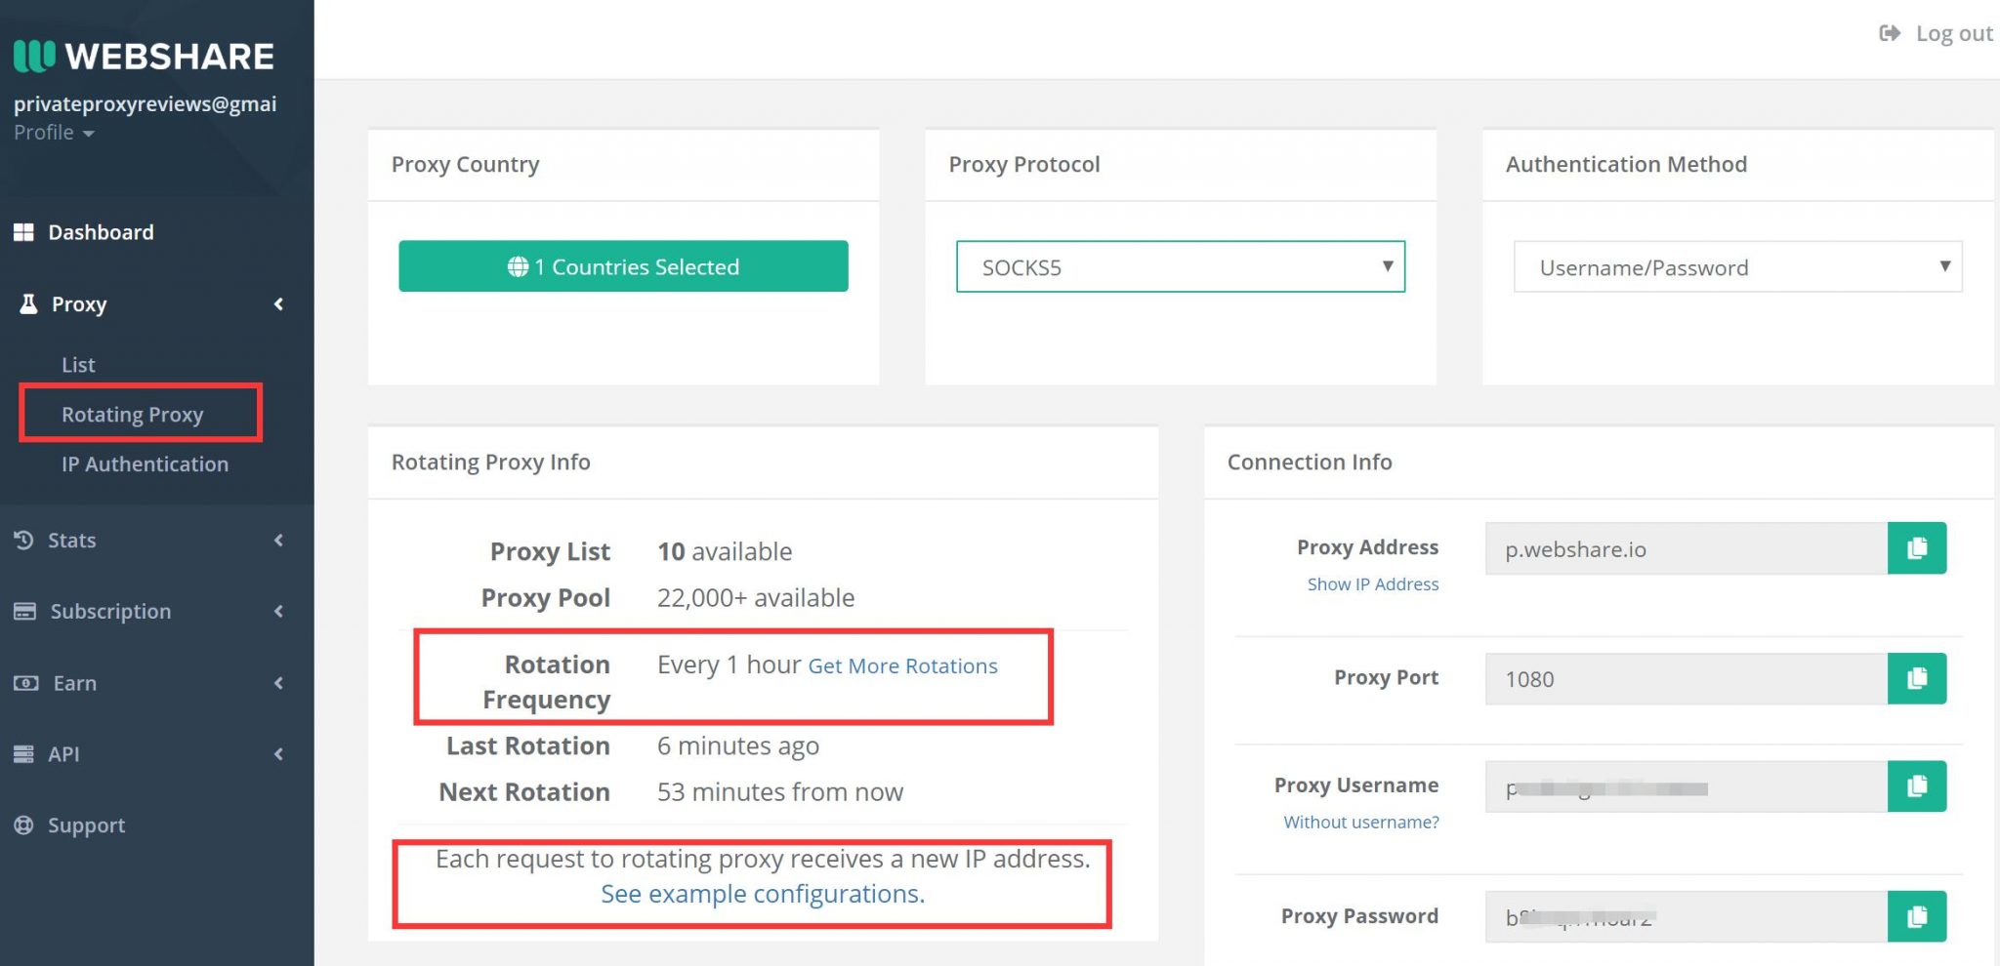Click the Log out arrow icon
2000x966 pixels.
click(1890, 33)
